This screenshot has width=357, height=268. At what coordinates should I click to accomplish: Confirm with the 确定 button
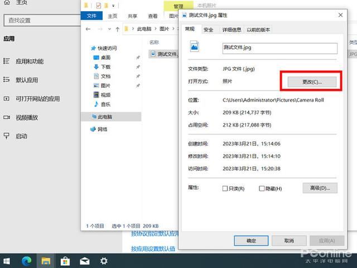pyautogui.click(x=251, y=241)
